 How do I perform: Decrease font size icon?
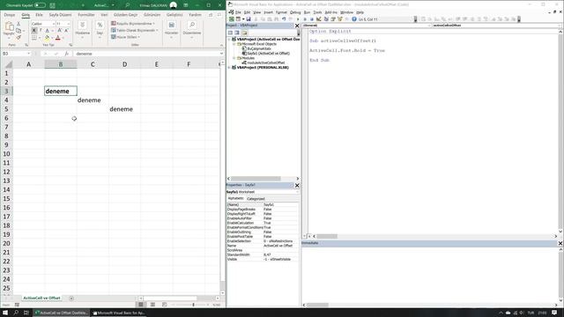coord(66,31)
